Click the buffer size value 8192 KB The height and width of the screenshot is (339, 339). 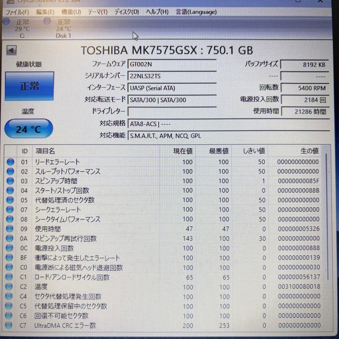click(x=305, y=64)
